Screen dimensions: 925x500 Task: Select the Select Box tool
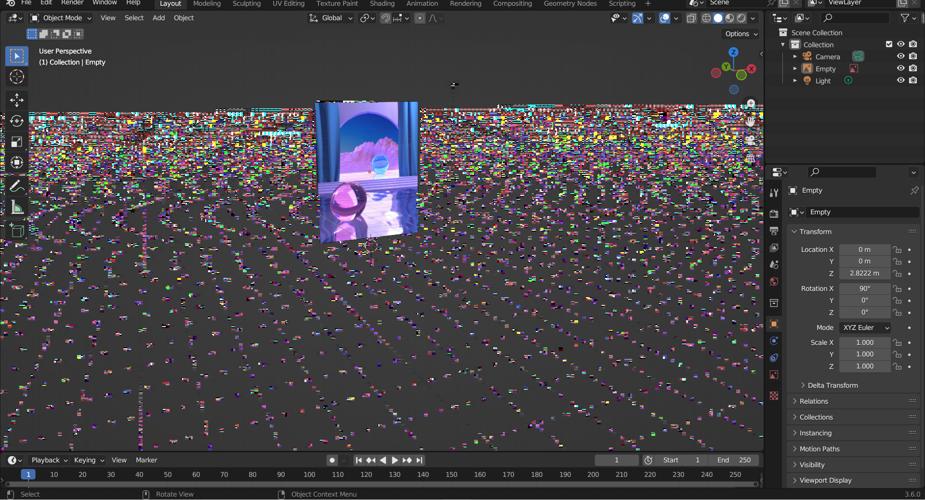[17, 56]
